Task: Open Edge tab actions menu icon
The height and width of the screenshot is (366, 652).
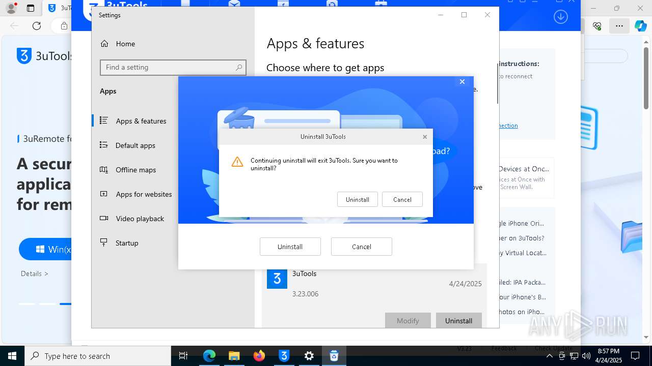Action: [31, 8]
